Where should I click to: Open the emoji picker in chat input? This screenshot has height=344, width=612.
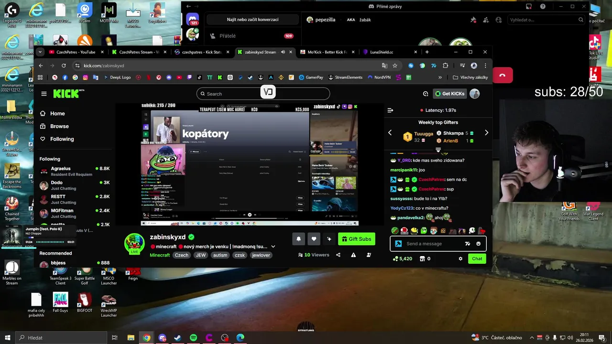tap(479, 244)
